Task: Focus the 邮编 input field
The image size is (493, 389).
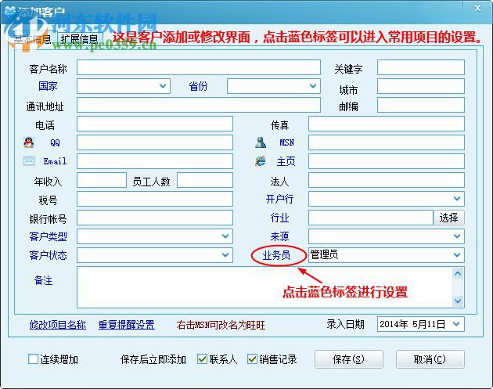Action: click(421, 105)
